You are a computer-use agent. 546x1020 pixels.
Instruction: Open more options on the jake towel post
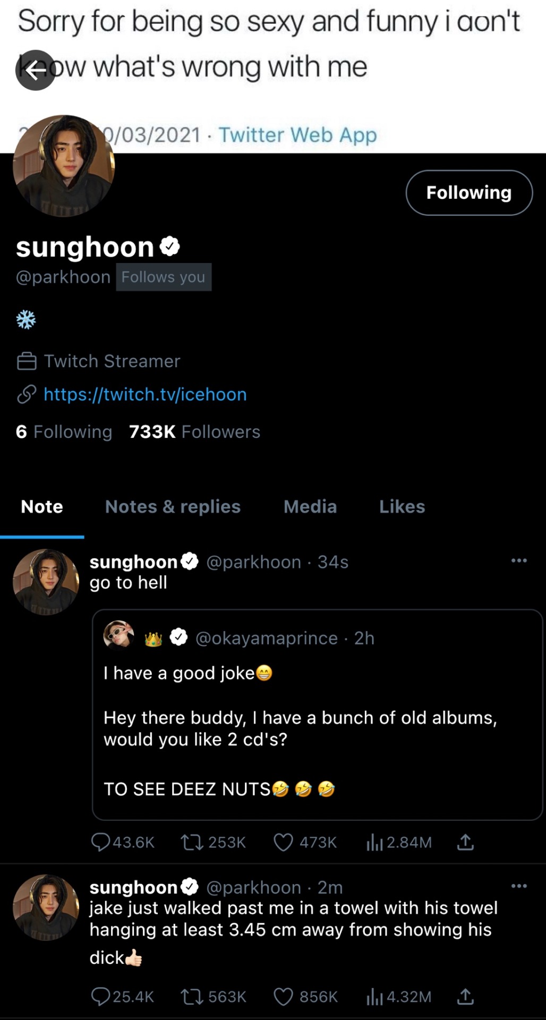point(518,886)
